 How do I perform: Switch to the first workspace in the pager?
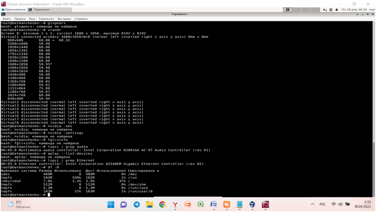tap(288, 10)
